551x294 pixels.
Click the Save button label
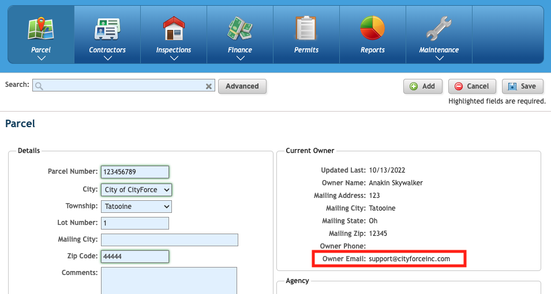coord(528,86)
